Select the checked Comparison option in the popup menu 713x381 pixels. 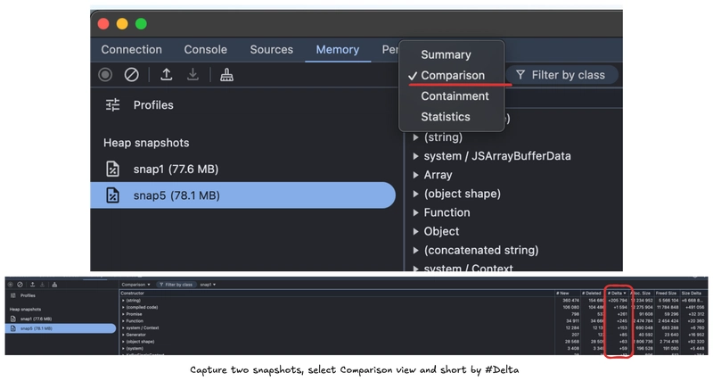click(x=452, y=76)
